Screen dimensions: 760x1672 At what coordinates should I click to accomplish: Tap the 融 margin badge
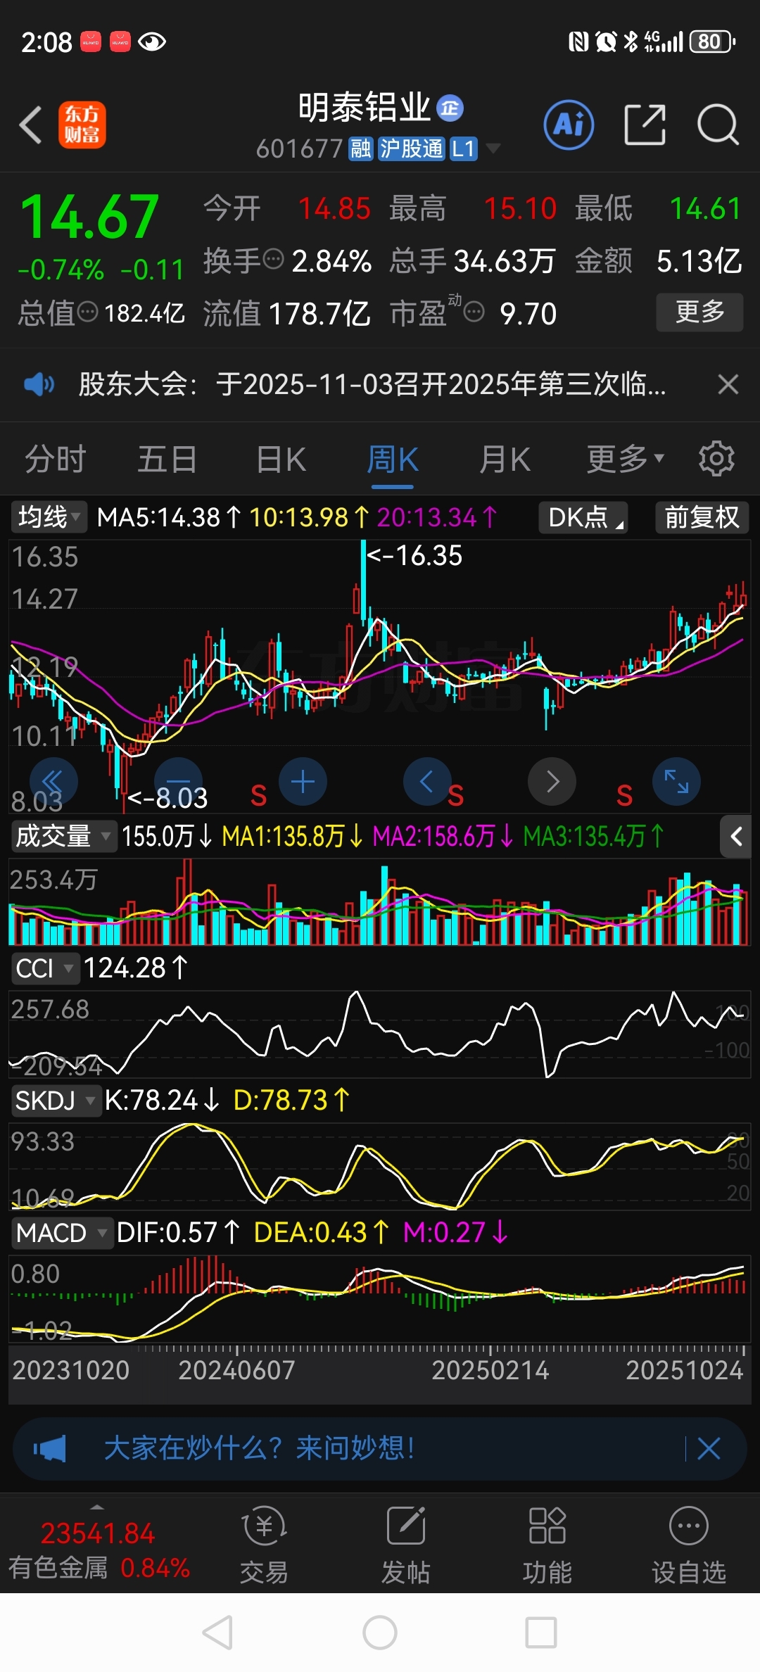[361, 149]
